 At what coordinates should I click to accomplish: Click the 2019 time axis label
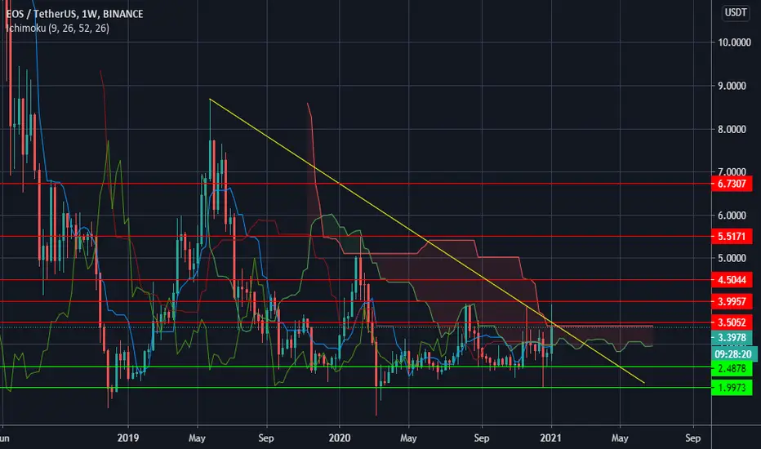click(x=128, y=438)
